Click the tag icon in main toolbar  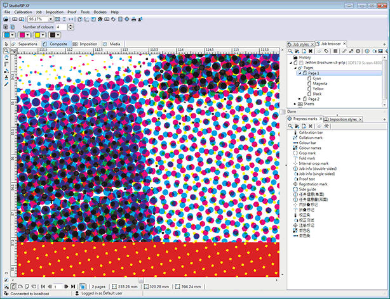click(114, 19)
